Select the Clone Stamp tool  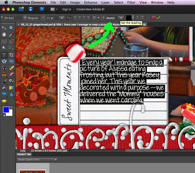[4, 75]
